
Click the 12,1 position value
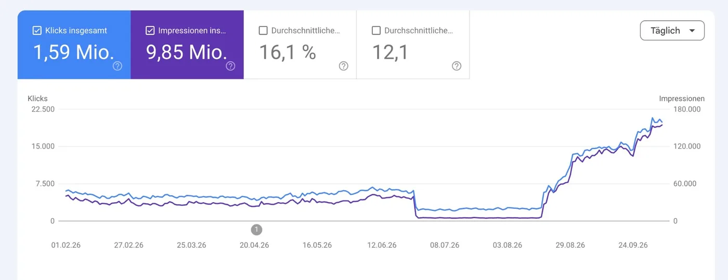(390, 52)
